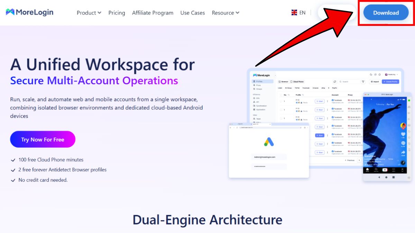Click the Google Ads logo in the browser mockup
This screenshot has width=415, height=233.
pos(269,141)
